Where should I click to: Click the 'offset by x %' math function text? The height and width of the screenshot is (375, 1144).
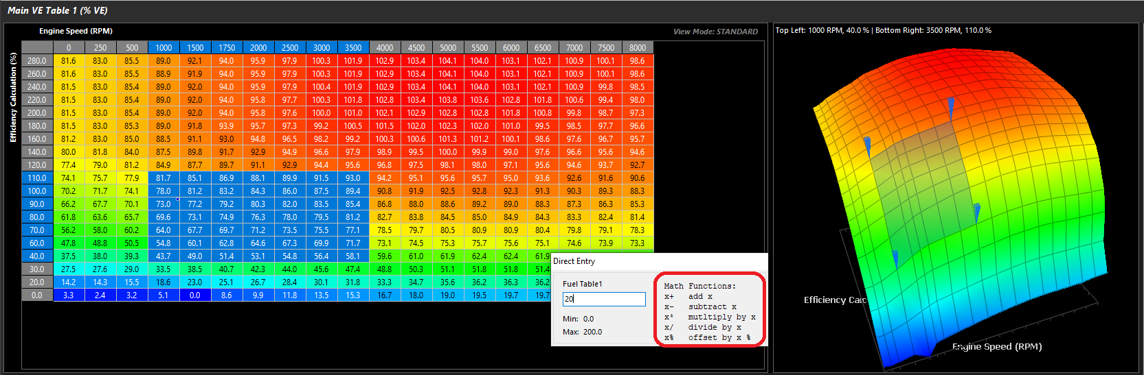(x=719, y=337)
